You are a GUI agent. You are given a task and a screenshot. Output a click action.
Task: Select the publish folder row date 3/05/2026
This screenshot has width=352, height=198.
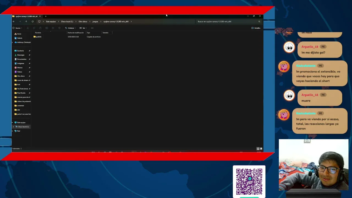point(73,37)
